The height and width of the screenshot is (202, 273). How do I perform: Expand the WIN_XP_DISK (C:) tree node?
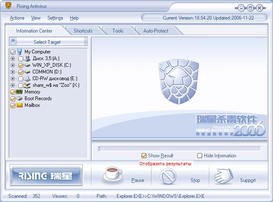[12, 65]
